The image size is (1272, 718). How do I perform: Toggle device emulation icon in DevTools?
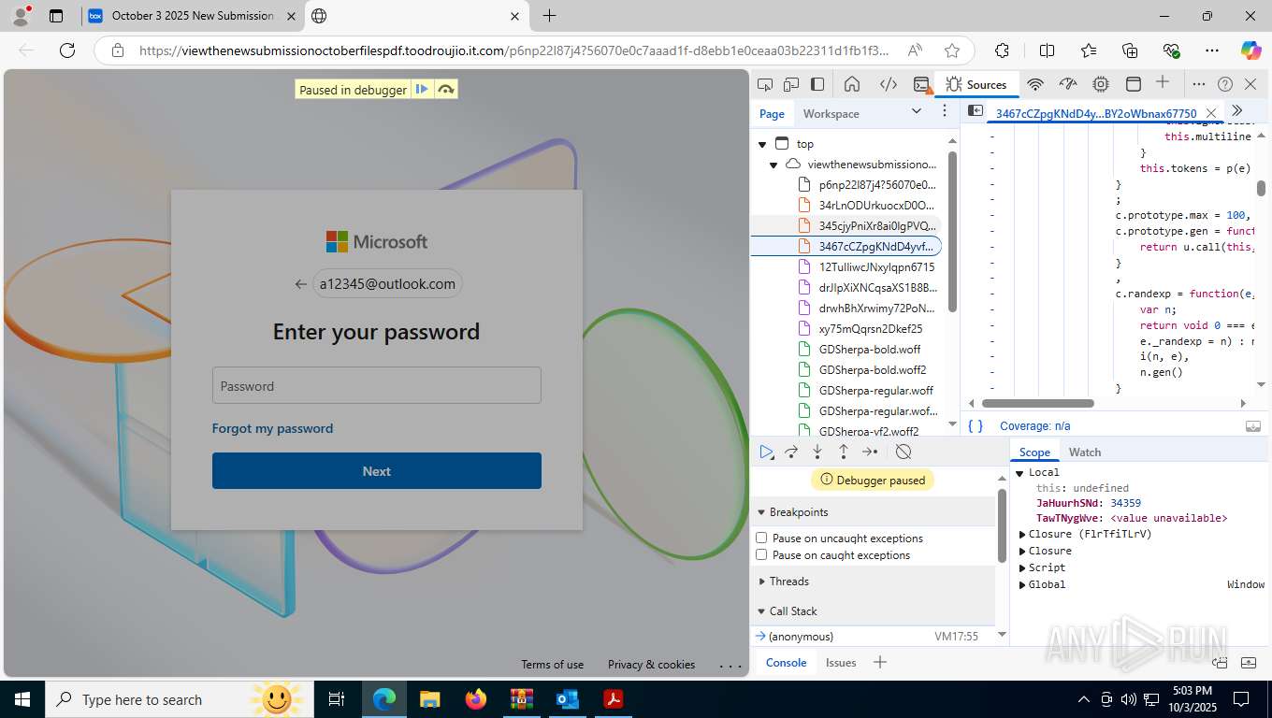point(791,84)
